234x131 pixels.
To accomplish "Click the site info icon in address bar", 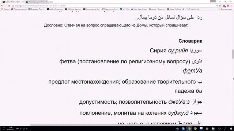I will coord(13,6).
